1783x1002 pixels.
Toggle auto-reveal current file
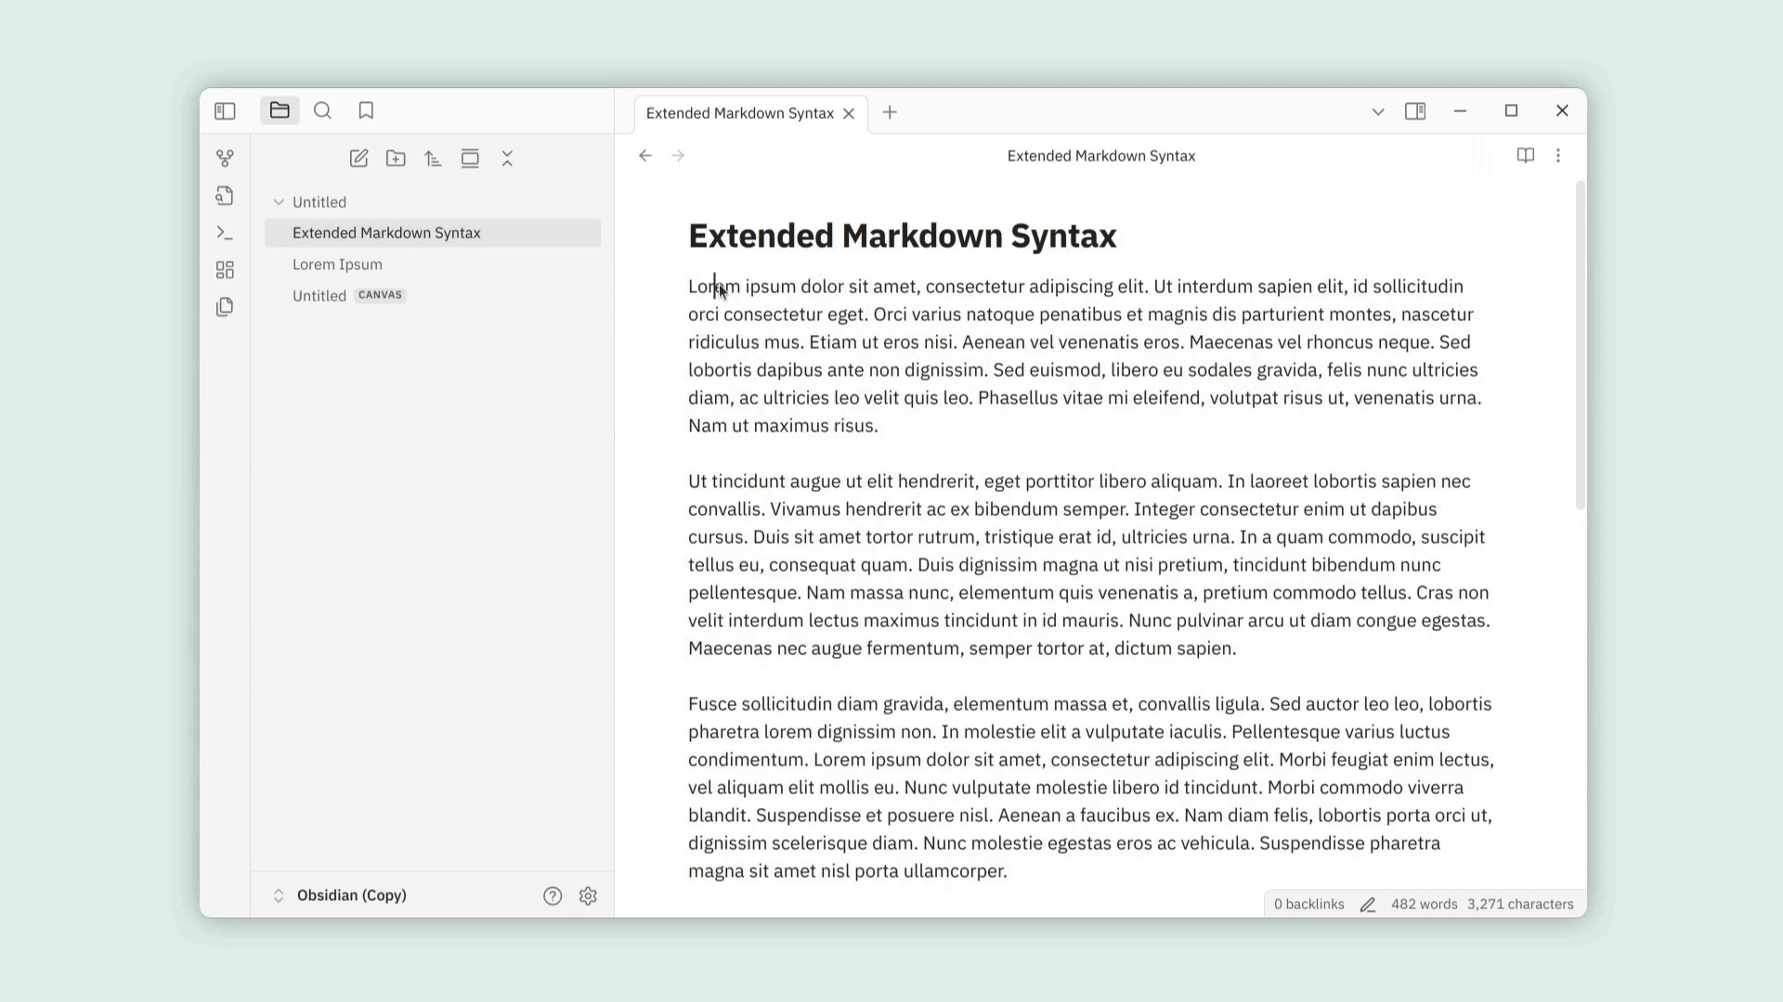coord(470,159)
